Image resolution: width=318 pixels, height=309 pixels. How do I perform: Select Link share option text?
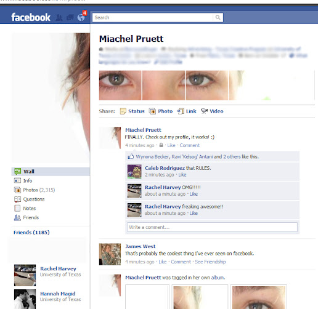tap(191, 111)
